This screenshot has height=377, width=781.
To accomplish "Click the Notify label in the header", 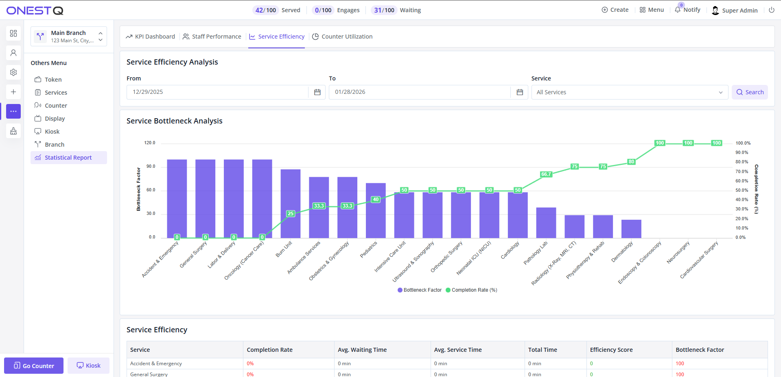I will pos(692,10).
